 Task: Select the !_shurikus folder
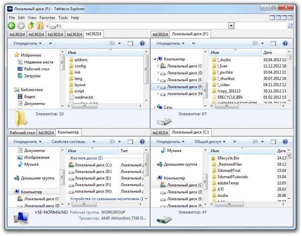coord(226,79)
